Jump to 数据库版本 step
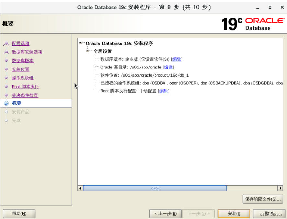The height and width of the screenshot is (219, 287). [x=23, y=61]
